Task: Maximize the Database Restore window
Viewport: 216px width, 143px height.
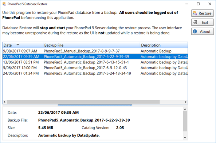Action: click(x=198, y=4)
